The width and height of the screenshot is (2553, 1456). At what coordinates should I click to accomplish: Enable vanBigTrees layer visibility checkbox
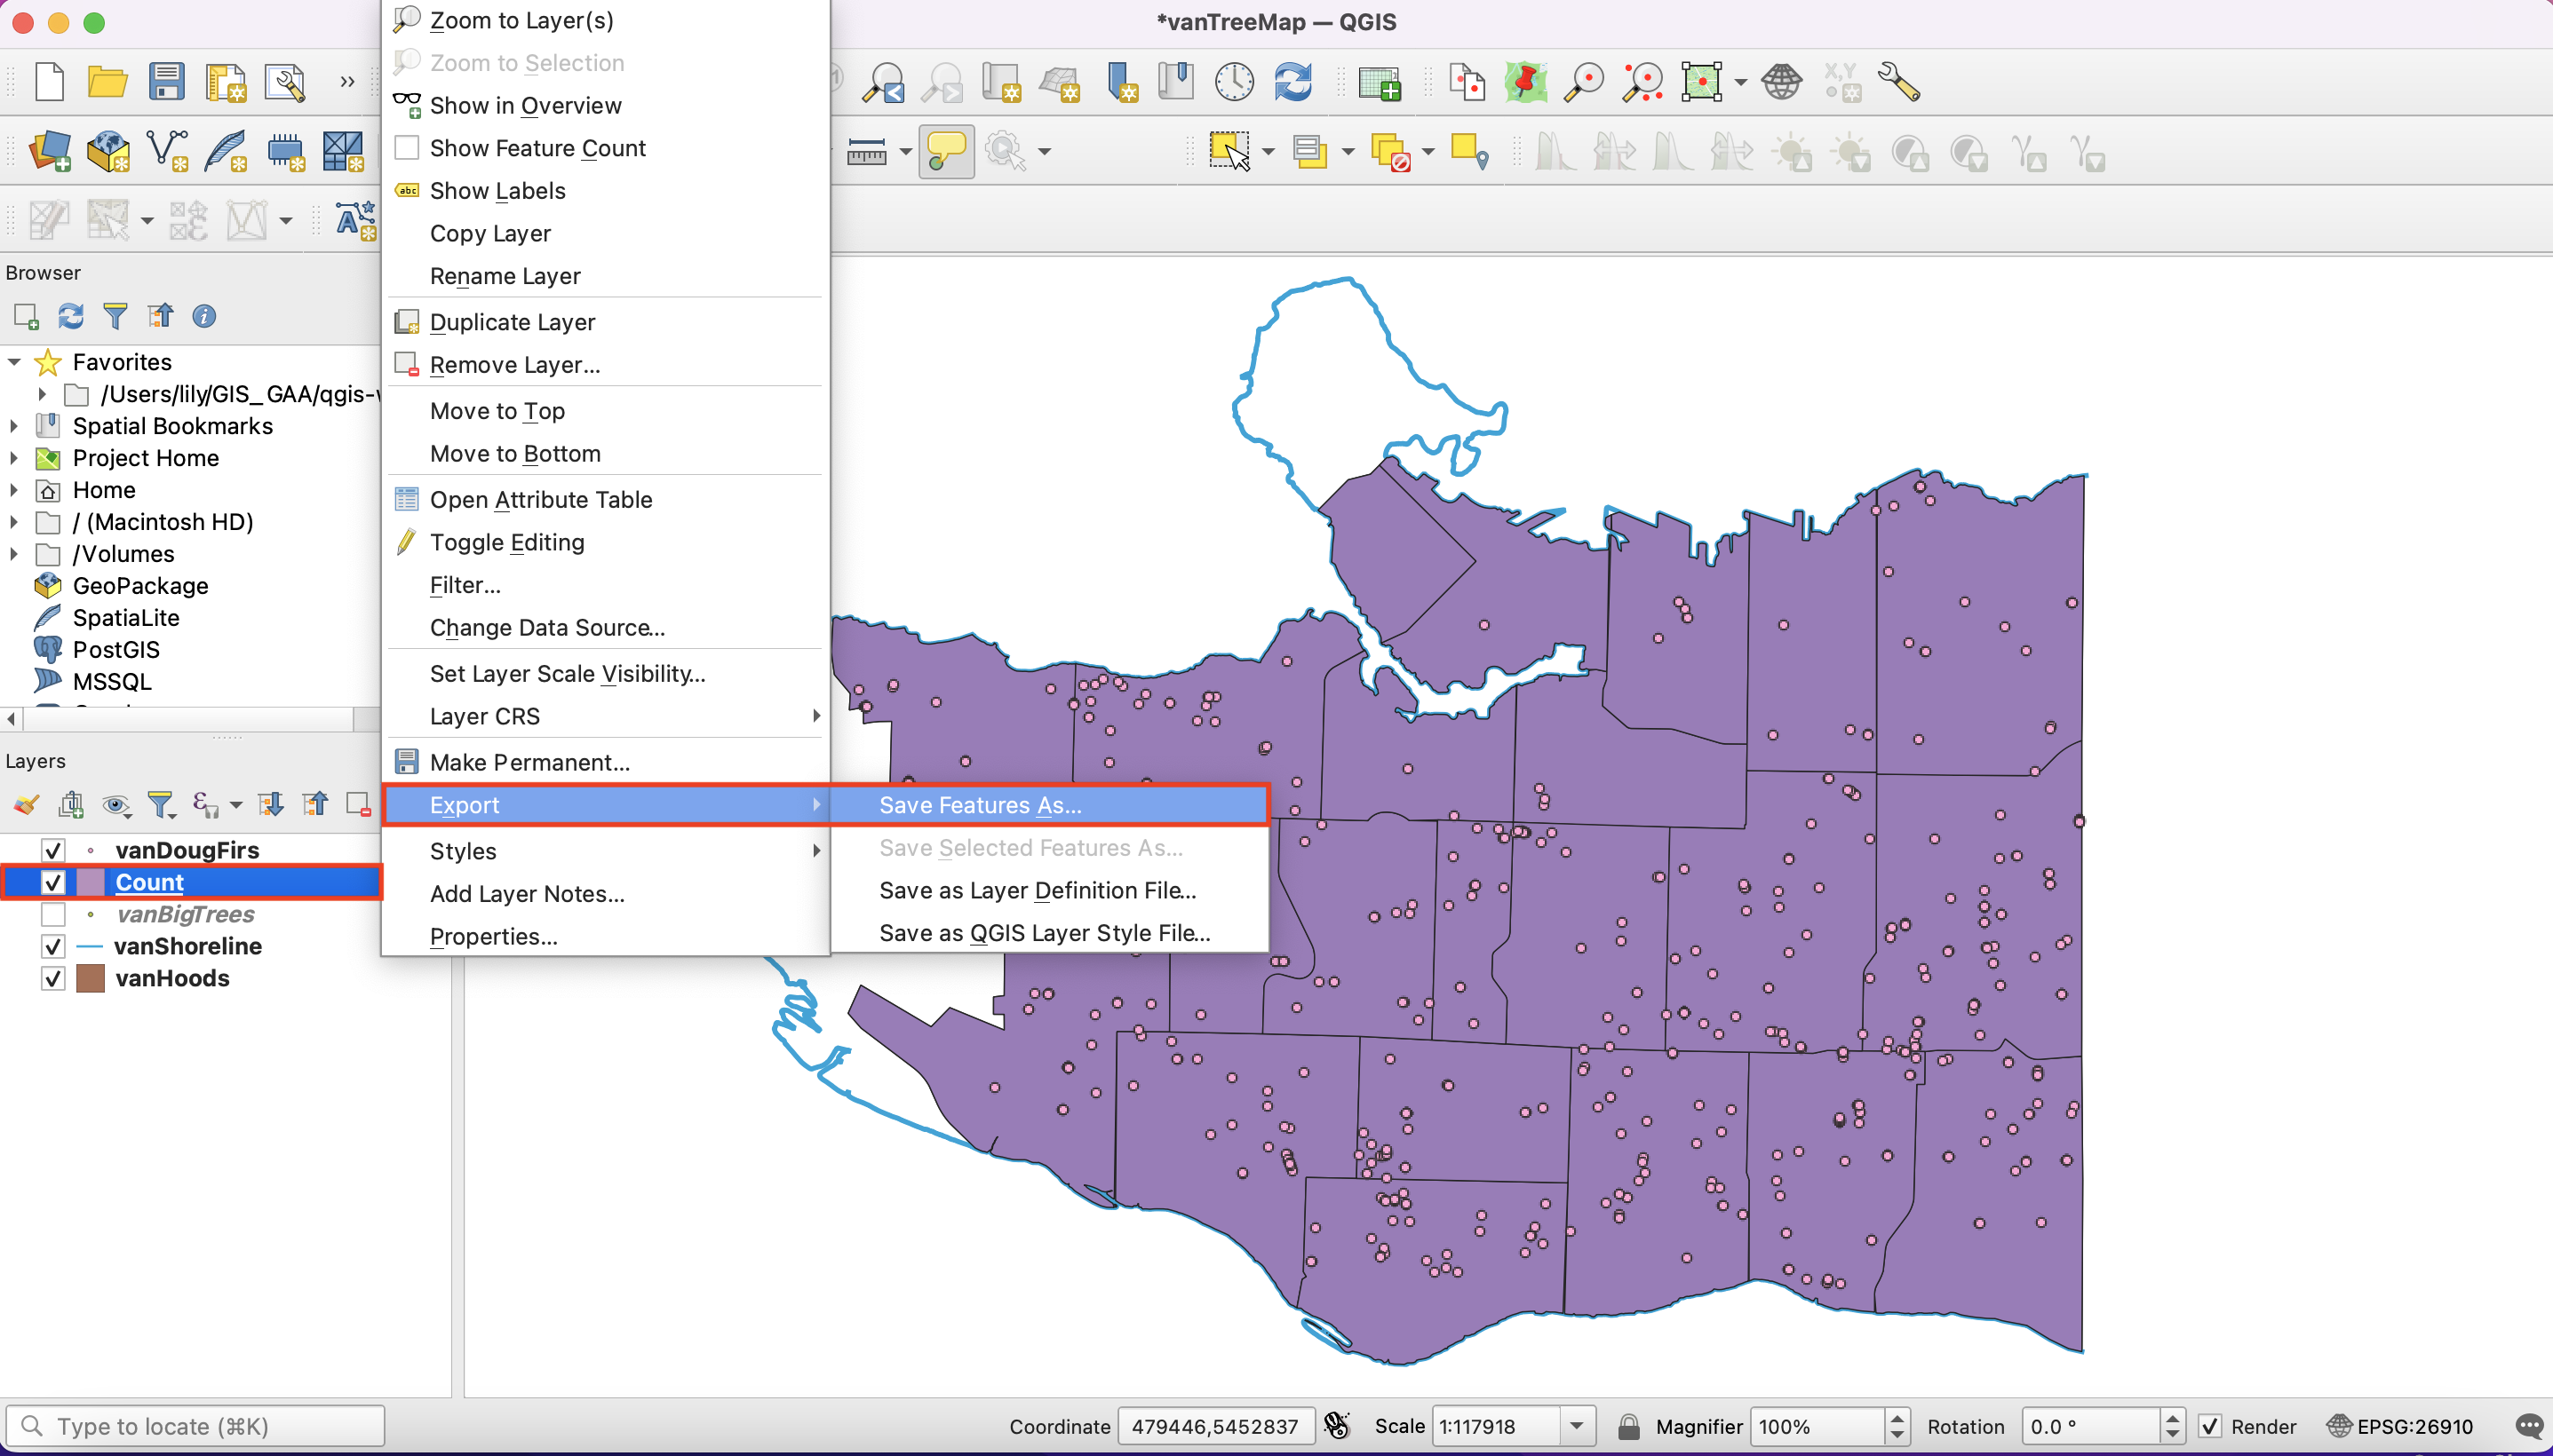coord(53,914)
